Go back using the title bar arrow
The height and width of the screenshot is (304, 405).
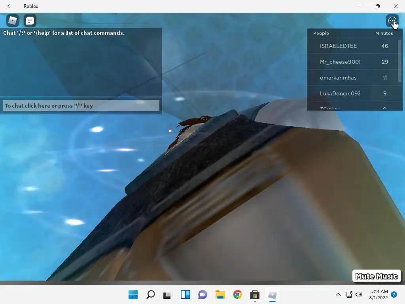tap(9, 6)
